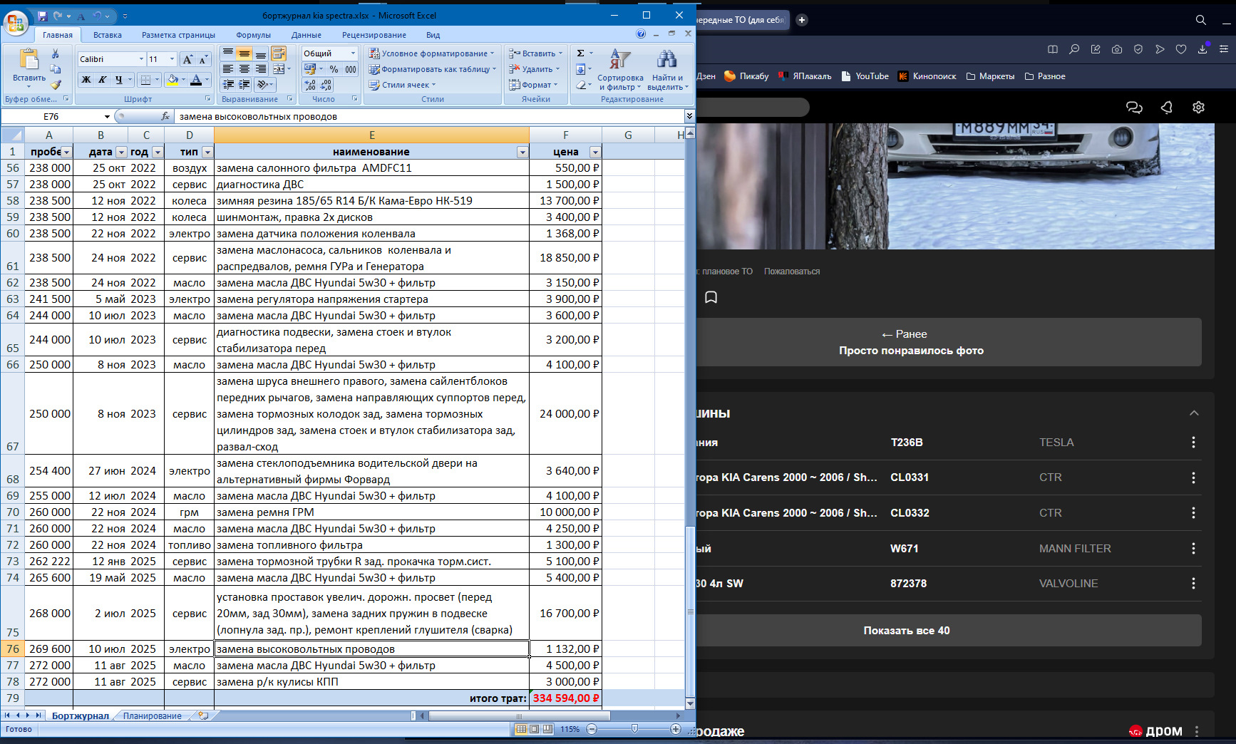Align cell text to the left
The width and height of the screenshot is (1236, 744).
tap(228, 69)
